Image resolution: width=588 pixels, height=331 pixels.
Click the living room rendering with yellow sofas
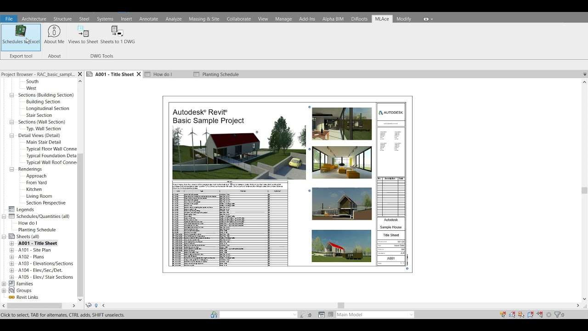pos(342,162)
